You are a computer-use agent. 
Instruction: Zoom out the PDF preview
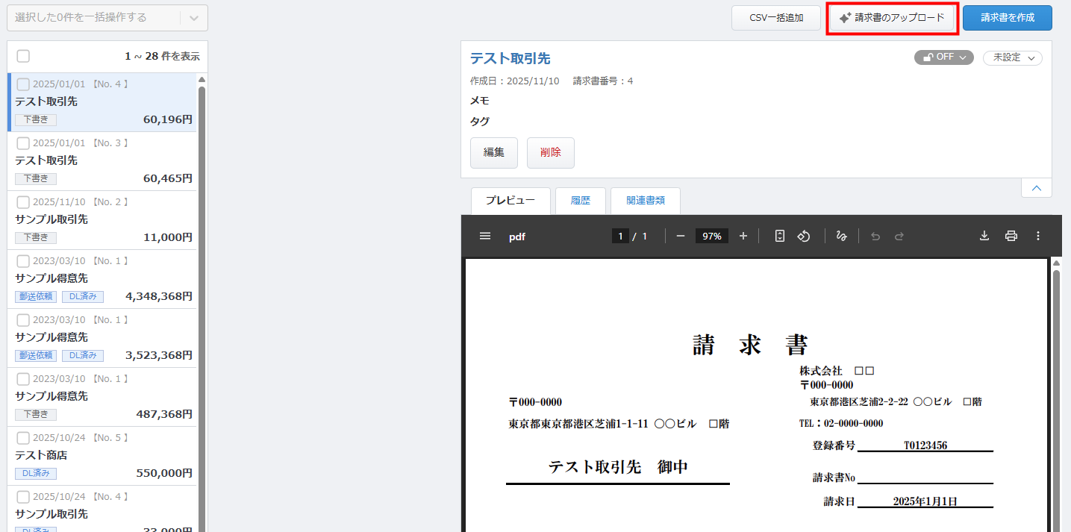click(x=680, y=236)
